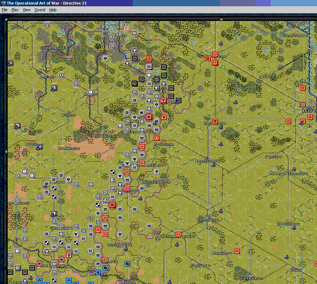This screenshot has height=284, width=317.
Task: Click the Bakota city label
Action: tap(127, 282)
